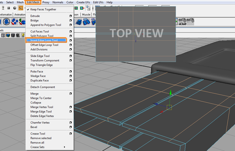Expand the Crease Sets submenu arrow
This screenshot has height=151, width=235.
point(65,147)
